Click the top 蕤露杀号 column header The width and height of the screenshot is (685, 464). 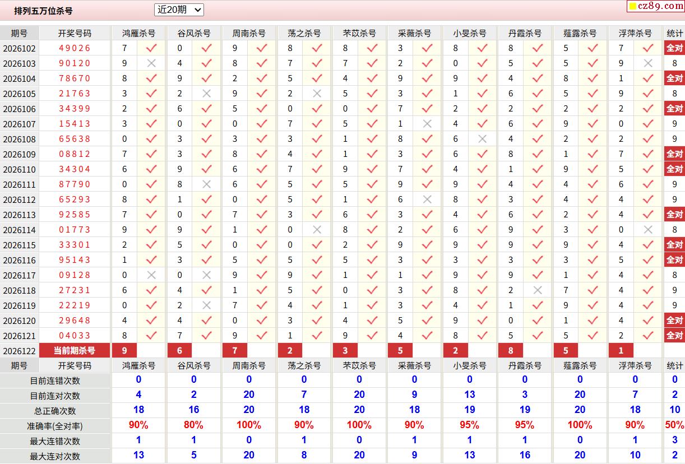580,33
